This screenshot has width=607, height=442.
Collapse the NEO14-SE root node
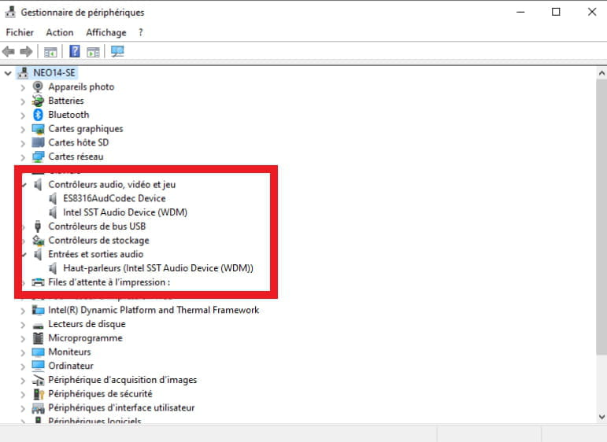click(x=9, y=72)
